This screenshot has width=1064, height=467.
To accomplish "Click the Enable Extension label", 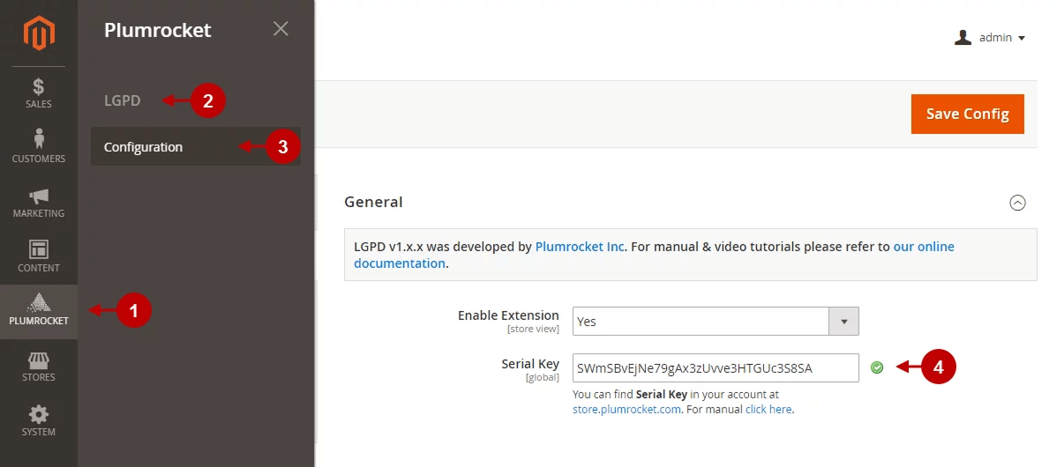I will click(x=508, y=315).
